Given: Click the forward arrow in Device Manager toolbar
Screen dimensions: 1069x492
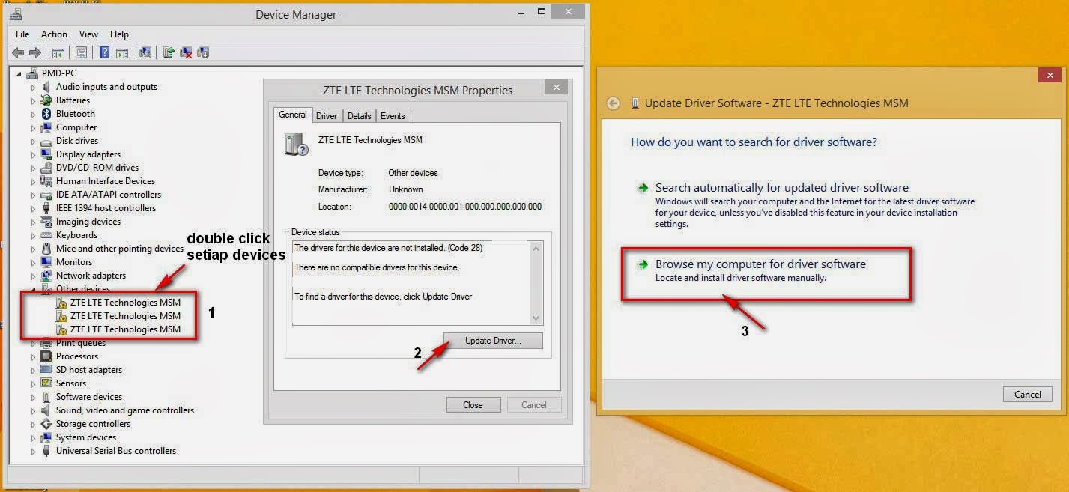Looking at the screenshot, I should [x=34, y=52].
